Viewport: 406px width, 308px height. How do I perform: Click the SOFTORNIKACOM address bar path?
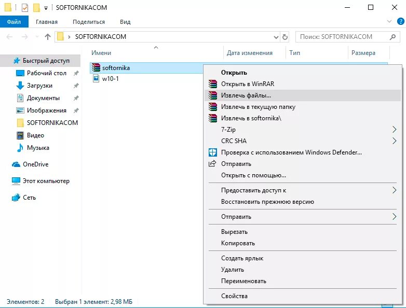[x=101, y=37]
